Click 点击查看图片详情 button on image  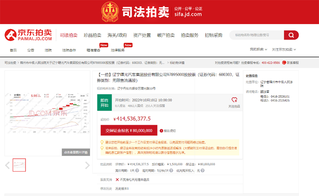(76, 152)
